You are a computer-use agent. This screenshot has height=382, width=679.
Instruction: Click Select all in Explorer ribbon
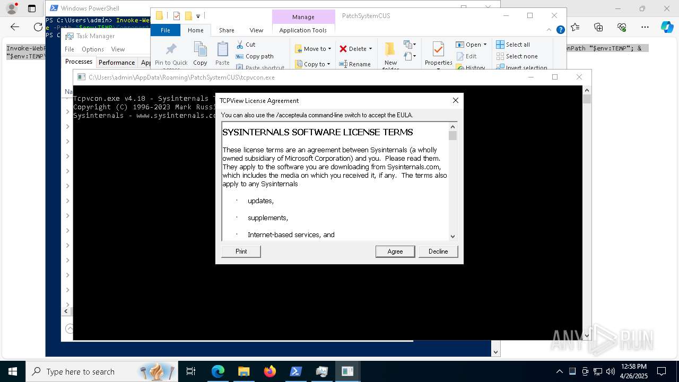click(x=513, y=45)
